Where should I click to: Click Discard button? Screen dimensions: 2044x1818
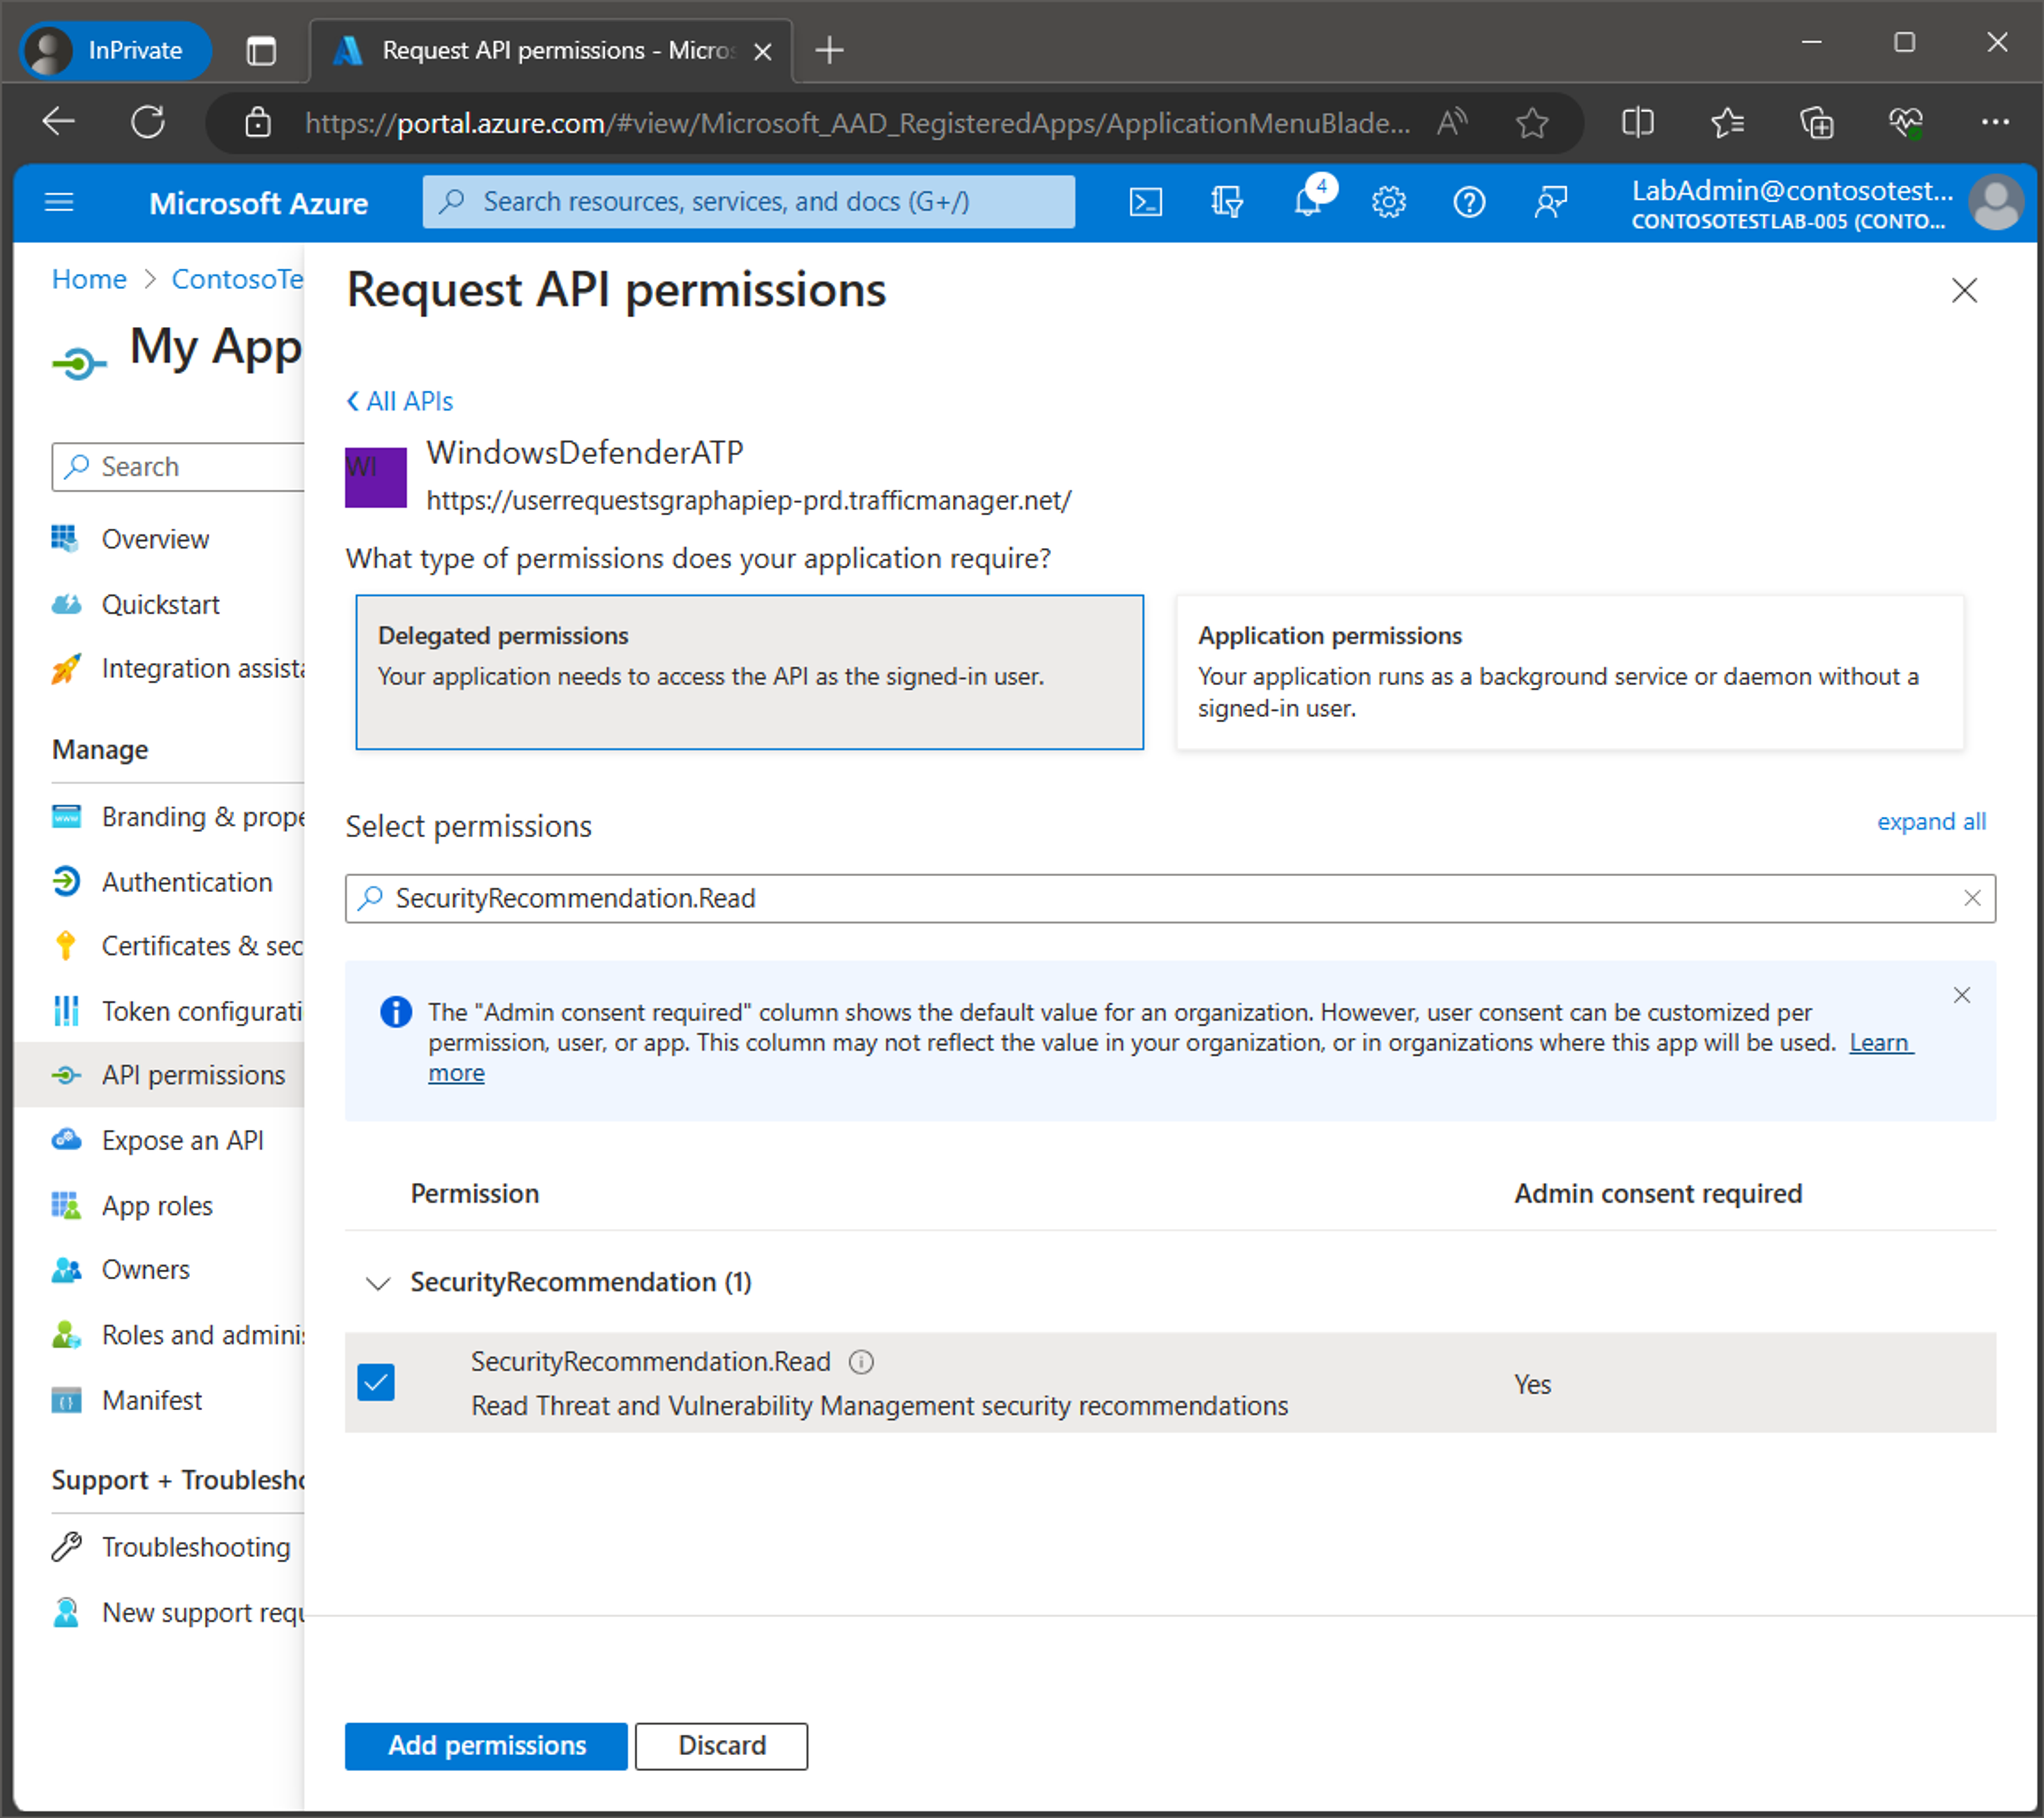pos(722,1746)
